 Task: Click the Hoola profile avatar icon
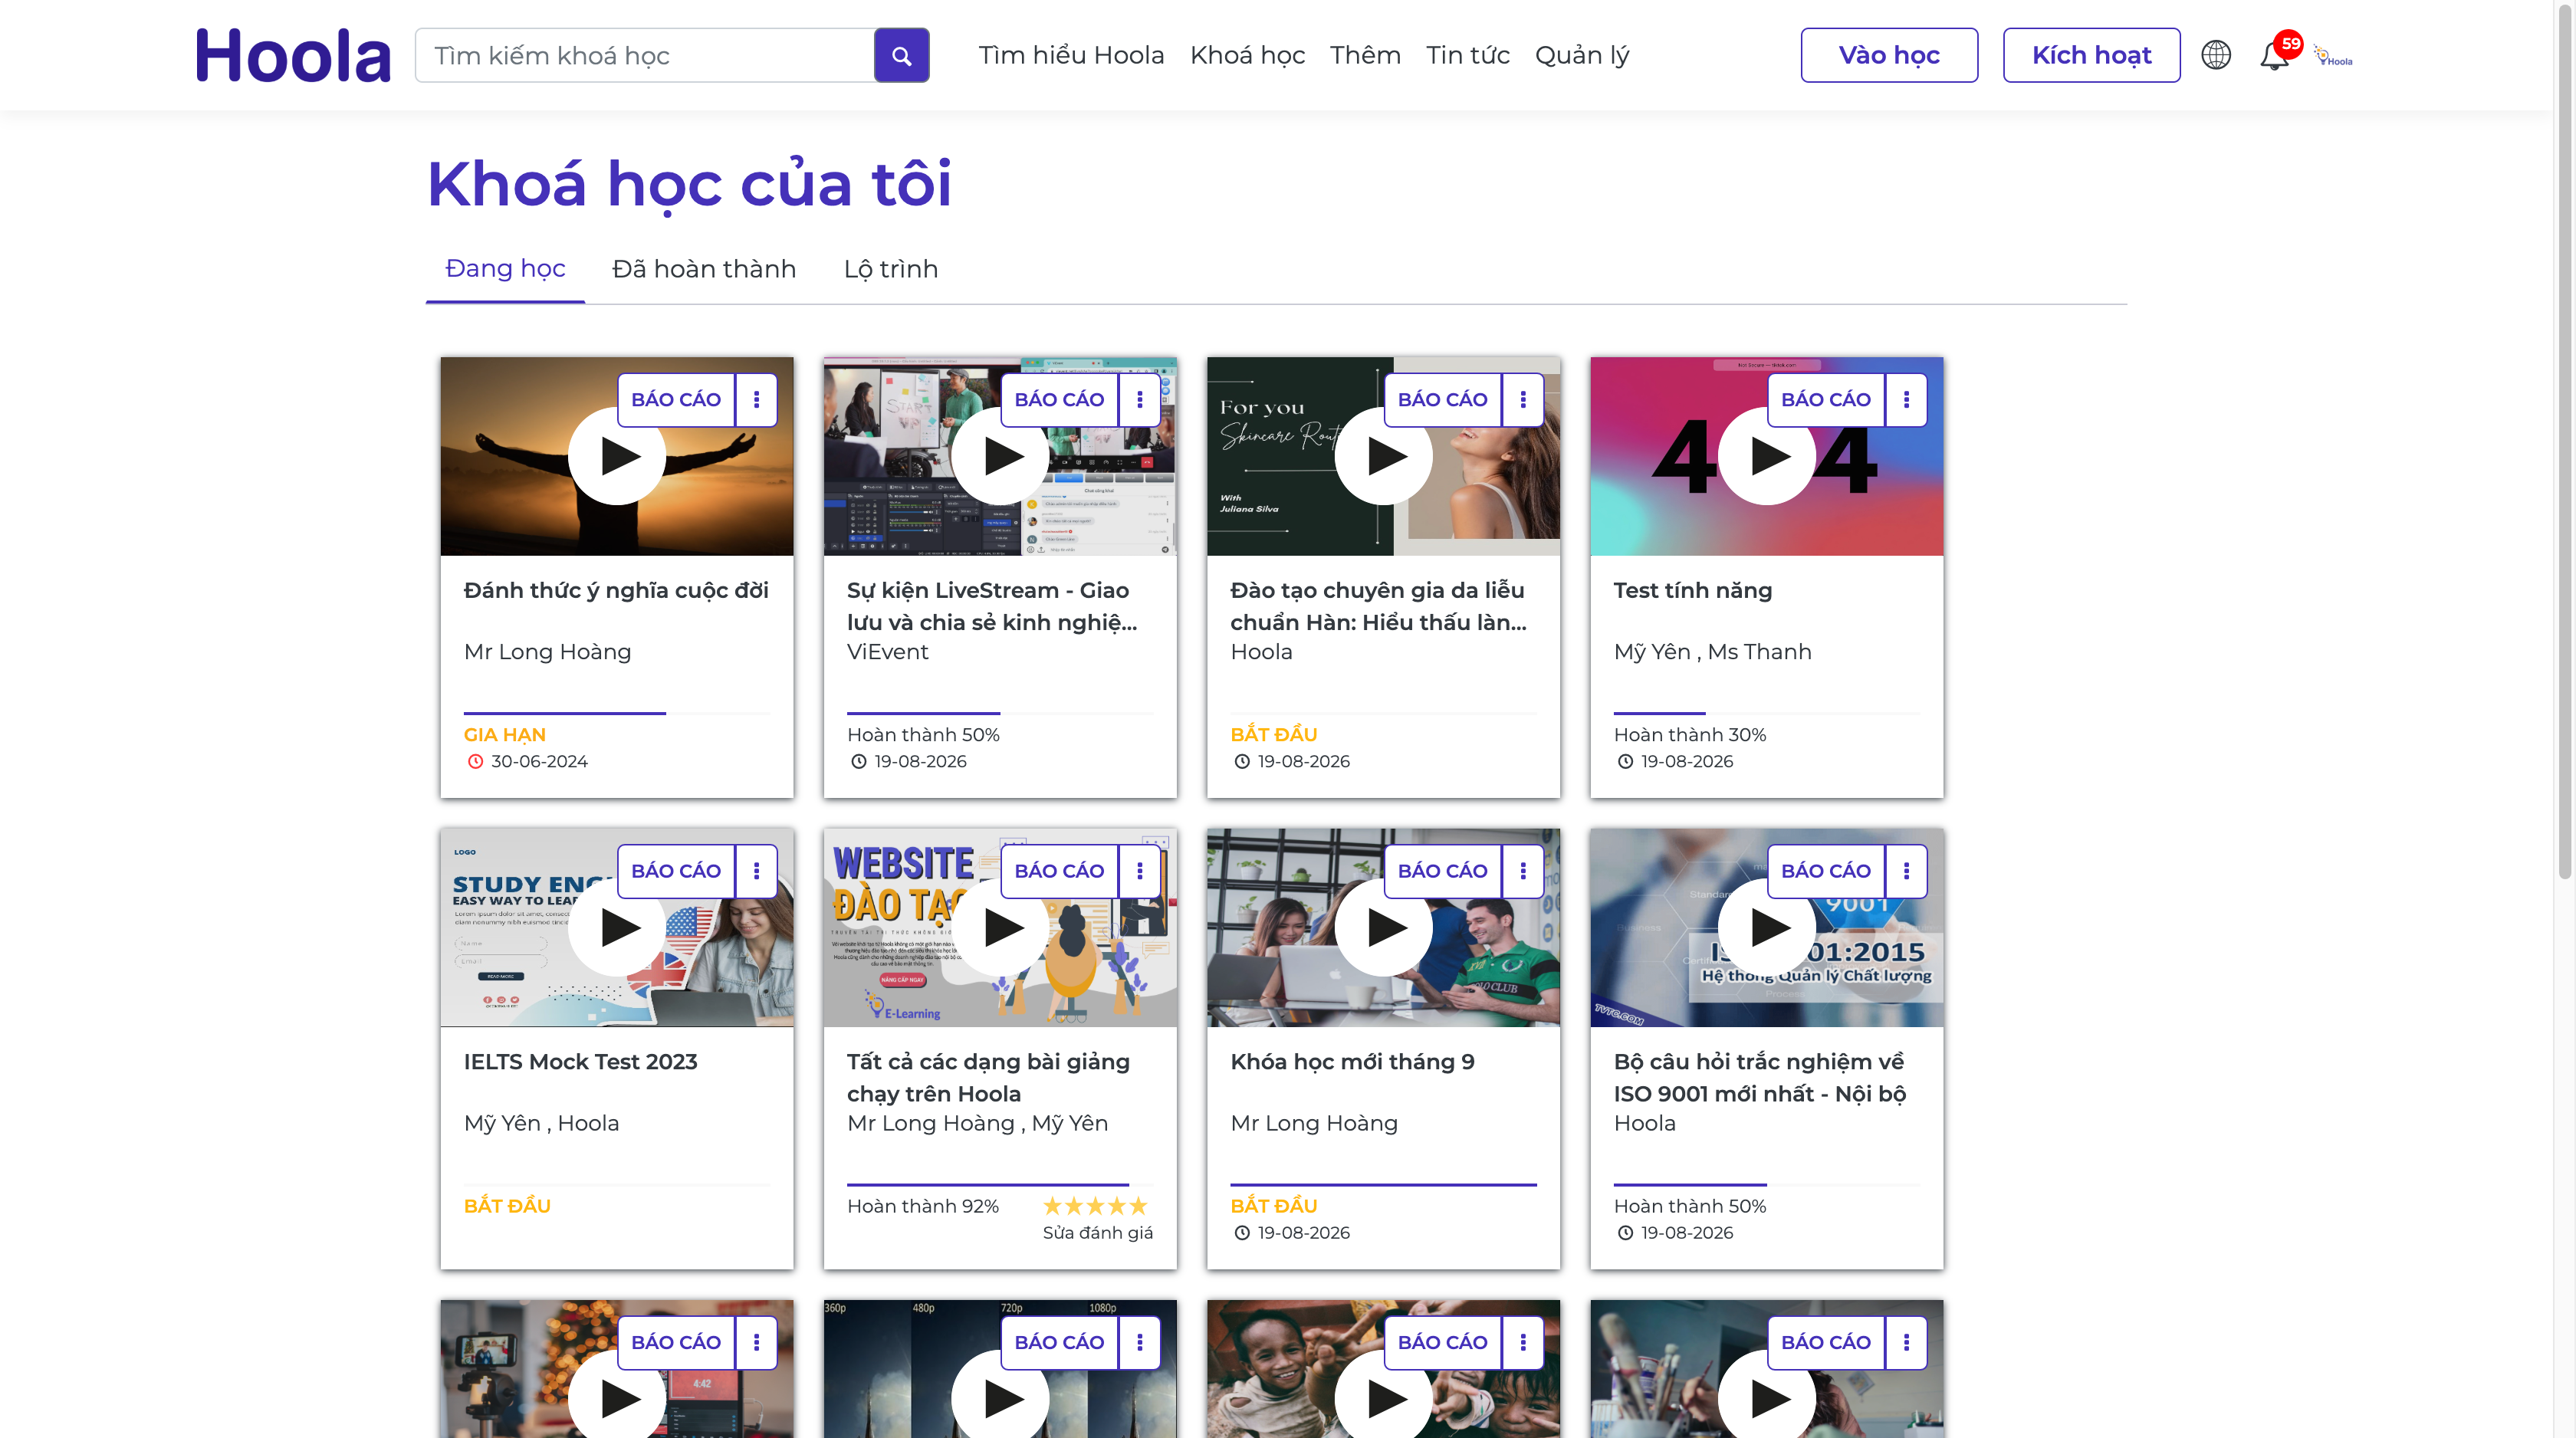point(2333,57)
